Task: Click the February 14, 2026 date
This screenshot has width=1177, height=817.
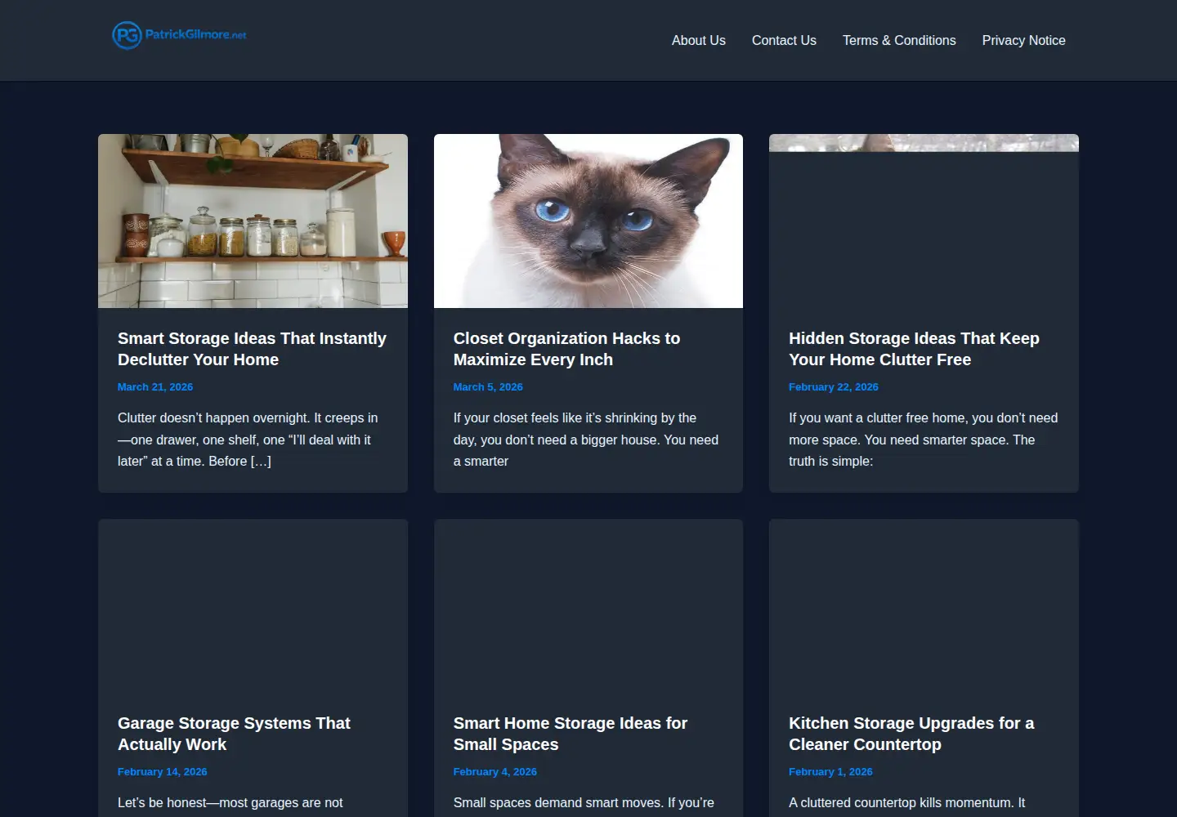Action: point(163,772)
